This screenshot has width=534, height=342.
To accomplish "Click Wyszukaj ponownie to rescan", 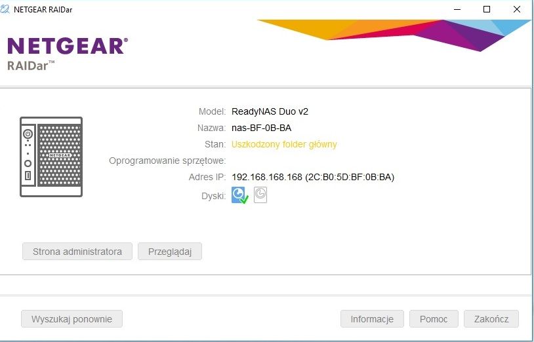I will [x=72, y=319].
